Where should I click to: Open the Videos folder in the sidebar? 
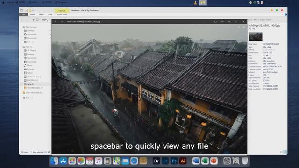[x=30, y=73]
